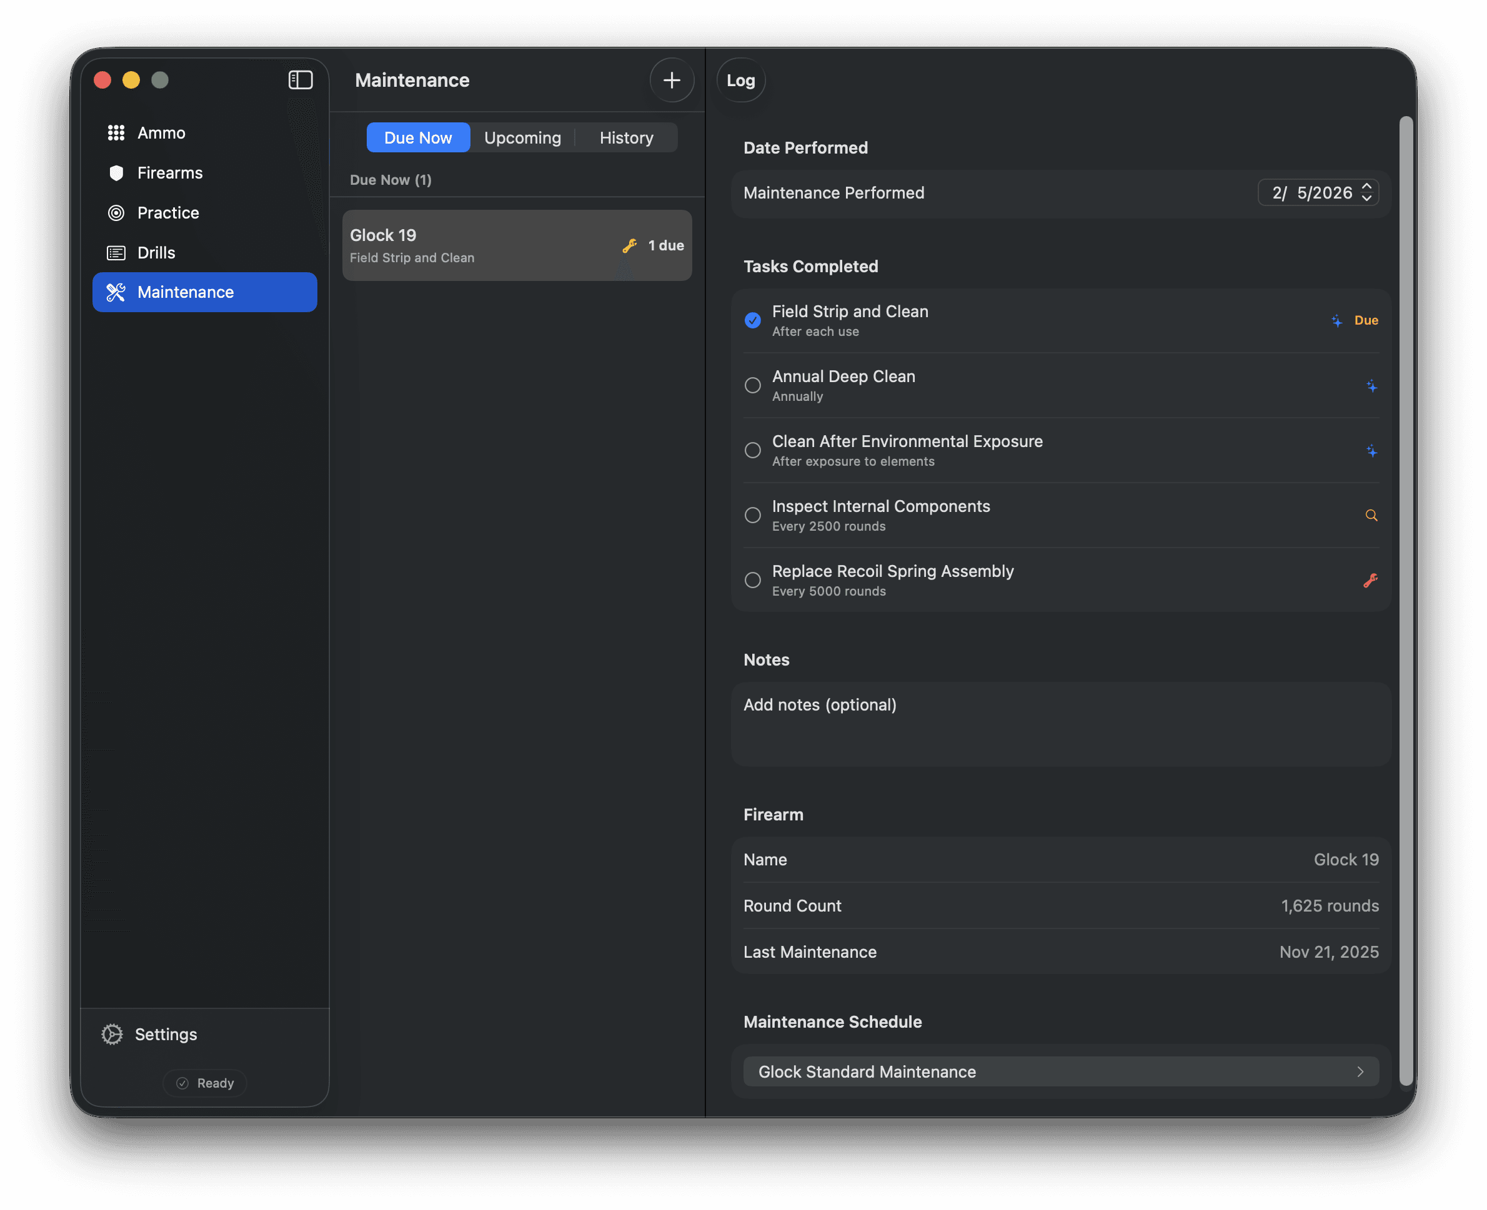Open Settings via the gear icon

(113, 1035)
